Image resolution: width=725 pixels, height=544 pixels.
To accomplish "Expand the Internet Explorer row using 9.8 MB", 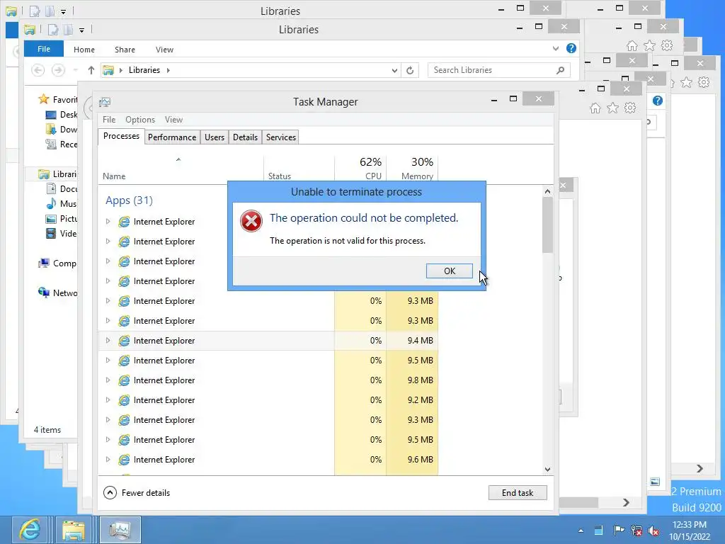I will click(x=108, y=380).
